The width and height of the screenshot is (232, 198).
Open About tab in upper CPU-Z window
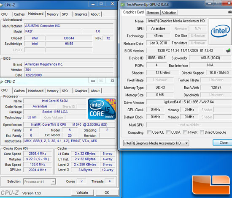click(95, 14)
